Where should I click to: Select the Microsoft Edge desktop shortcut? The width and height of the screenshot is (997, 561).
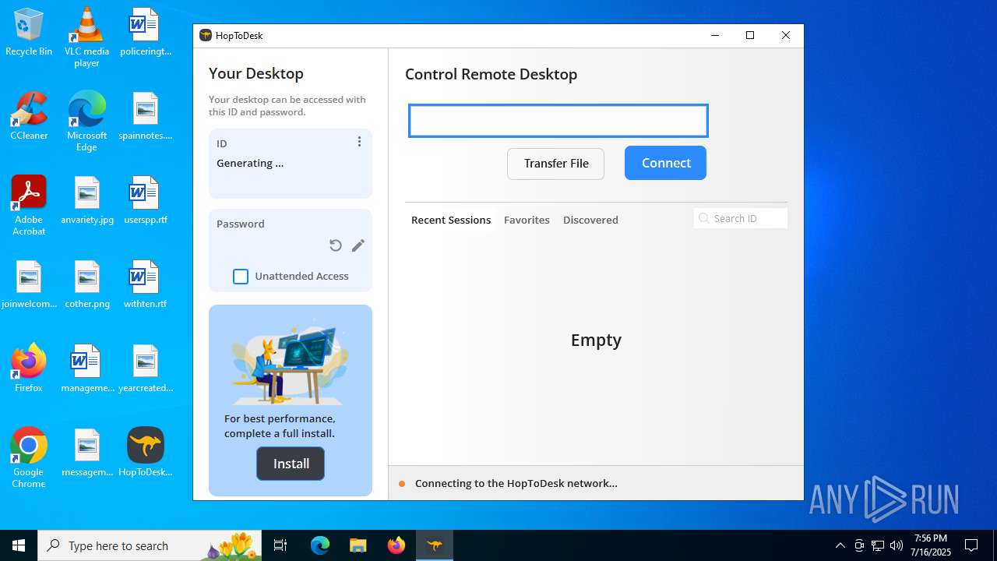[86, 122]
